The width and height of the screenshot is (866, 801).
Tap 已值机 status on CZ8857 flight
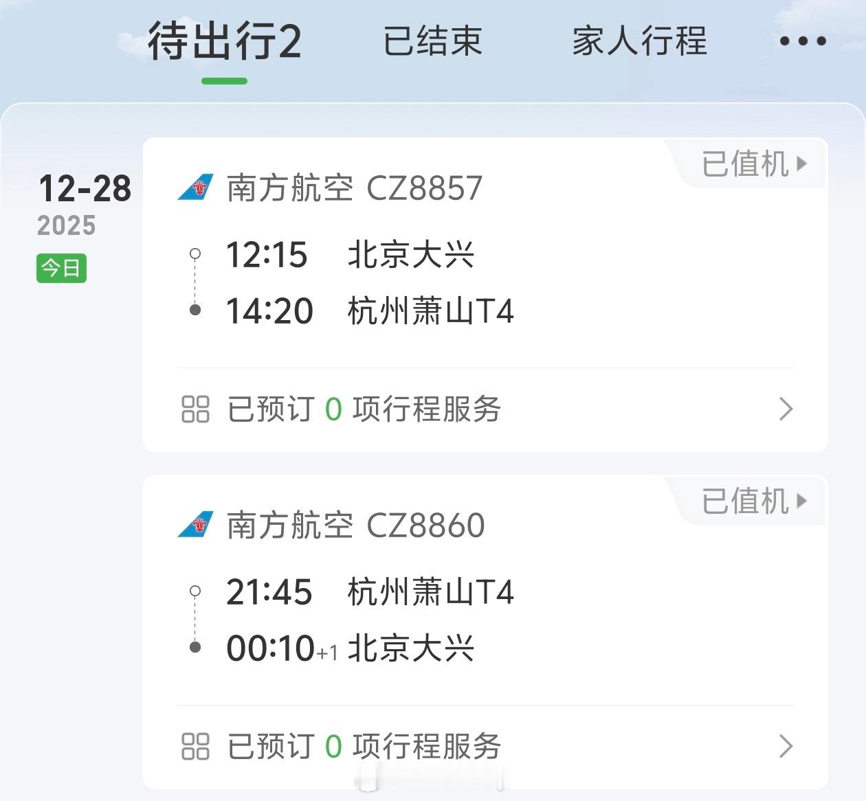745,164
